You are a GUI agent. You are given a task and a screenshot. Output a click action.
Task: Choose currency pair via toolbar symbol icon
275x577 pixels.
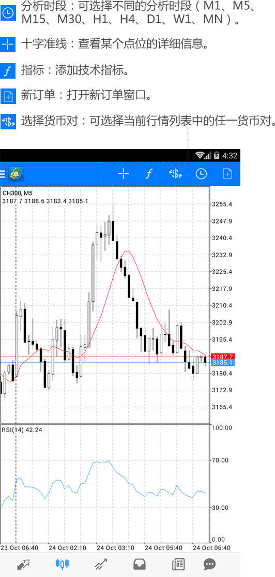pyautogui.click(x=175, y=174)
